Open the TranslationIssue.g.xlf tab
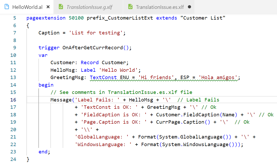The height and width of the screenshot is (168, 277). [x=88, y=7]
